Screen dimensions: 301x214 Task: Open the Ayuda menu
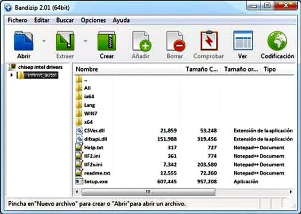[121, 20]
